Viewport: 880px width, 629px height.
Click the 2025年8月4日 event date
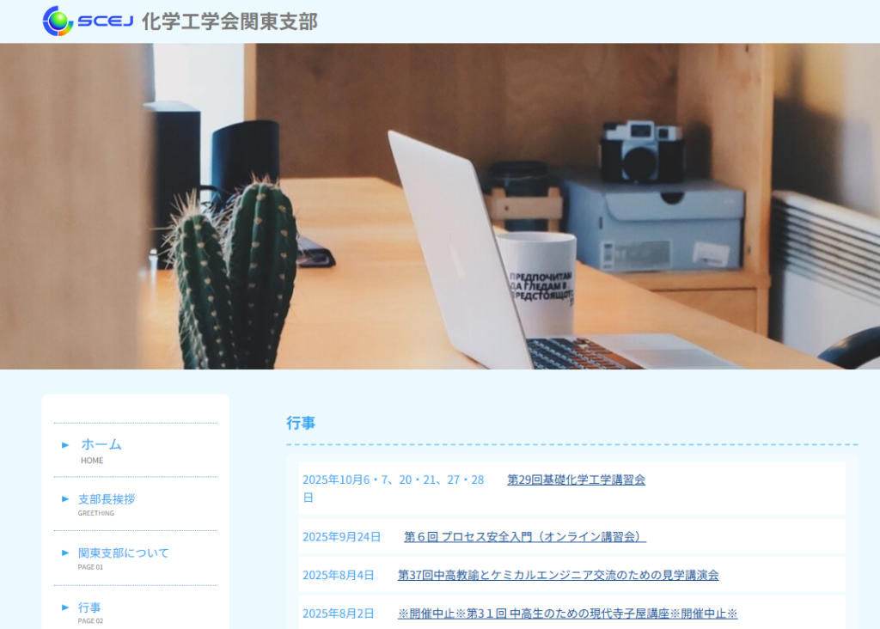point(339,575)
